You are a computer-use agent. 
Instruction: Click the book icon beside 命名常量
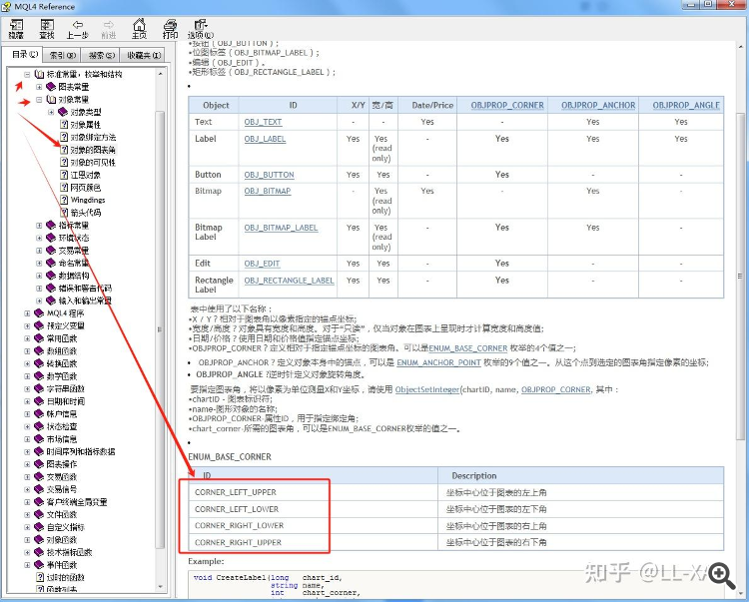point(51,263)
